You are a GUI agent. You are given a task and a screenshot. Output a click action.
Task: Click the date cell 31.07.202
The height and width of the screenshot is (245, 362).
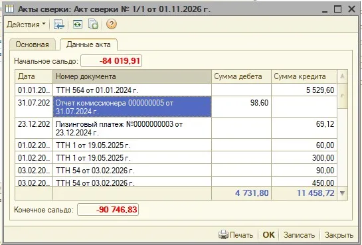pyautogui.click(x=34, y=107)
